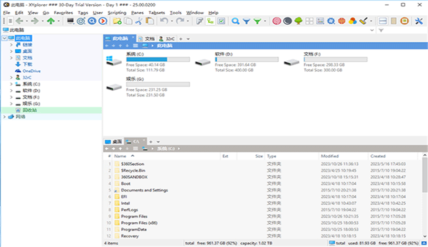Expand the 网络 tree node

[4, 117]
